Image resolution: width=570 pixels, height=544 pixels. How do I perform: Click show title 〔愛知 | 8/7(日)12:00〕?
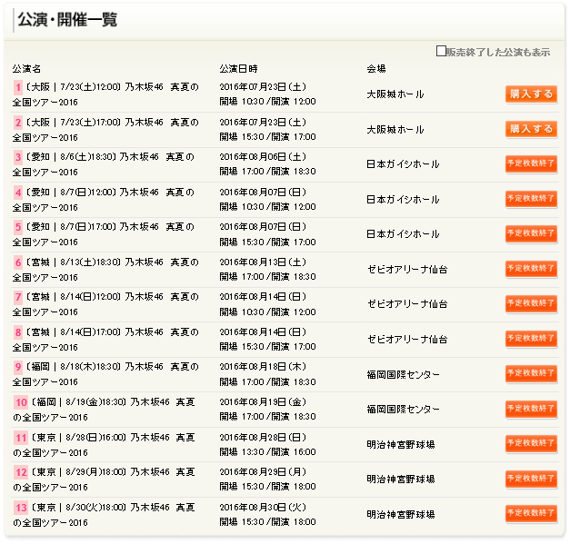(x=71, y=193)
